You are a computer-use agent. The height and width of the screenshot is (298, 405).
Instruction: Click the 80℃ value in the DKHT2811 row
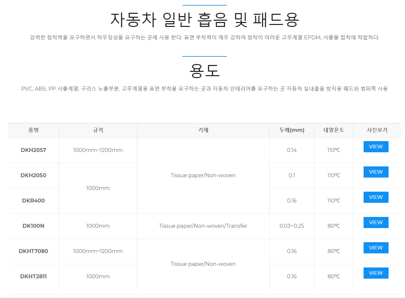tap(334, 277)
